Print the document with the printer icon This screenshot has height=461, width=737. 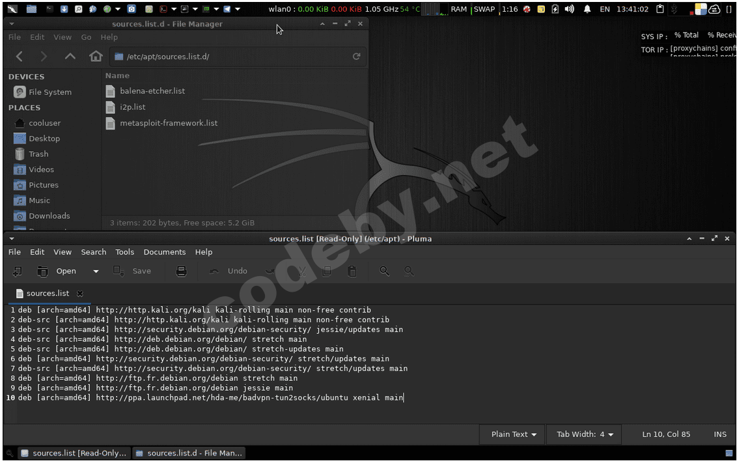click(x=181, y=271)
